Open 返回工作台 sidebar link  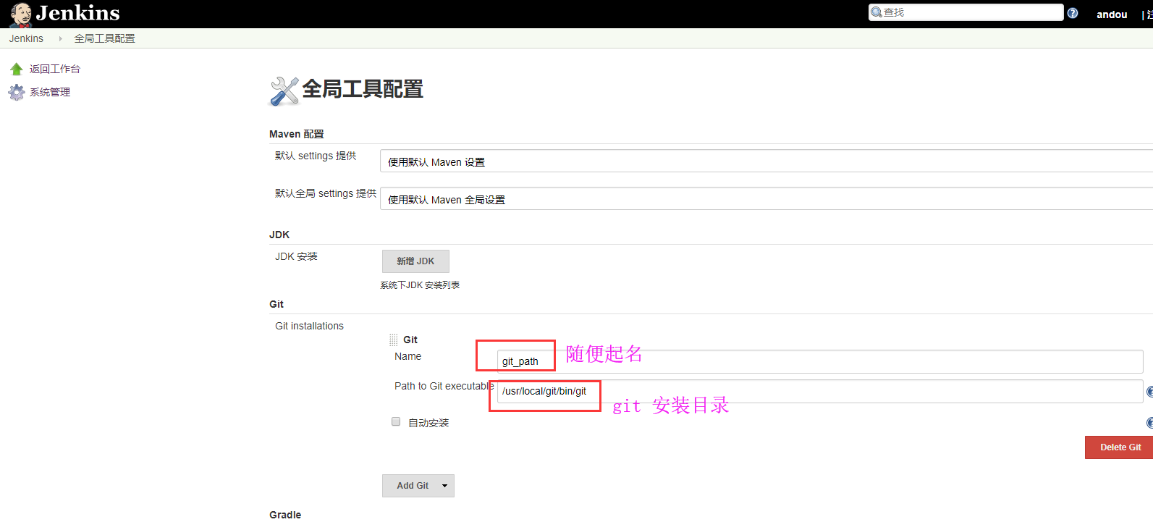55,69
